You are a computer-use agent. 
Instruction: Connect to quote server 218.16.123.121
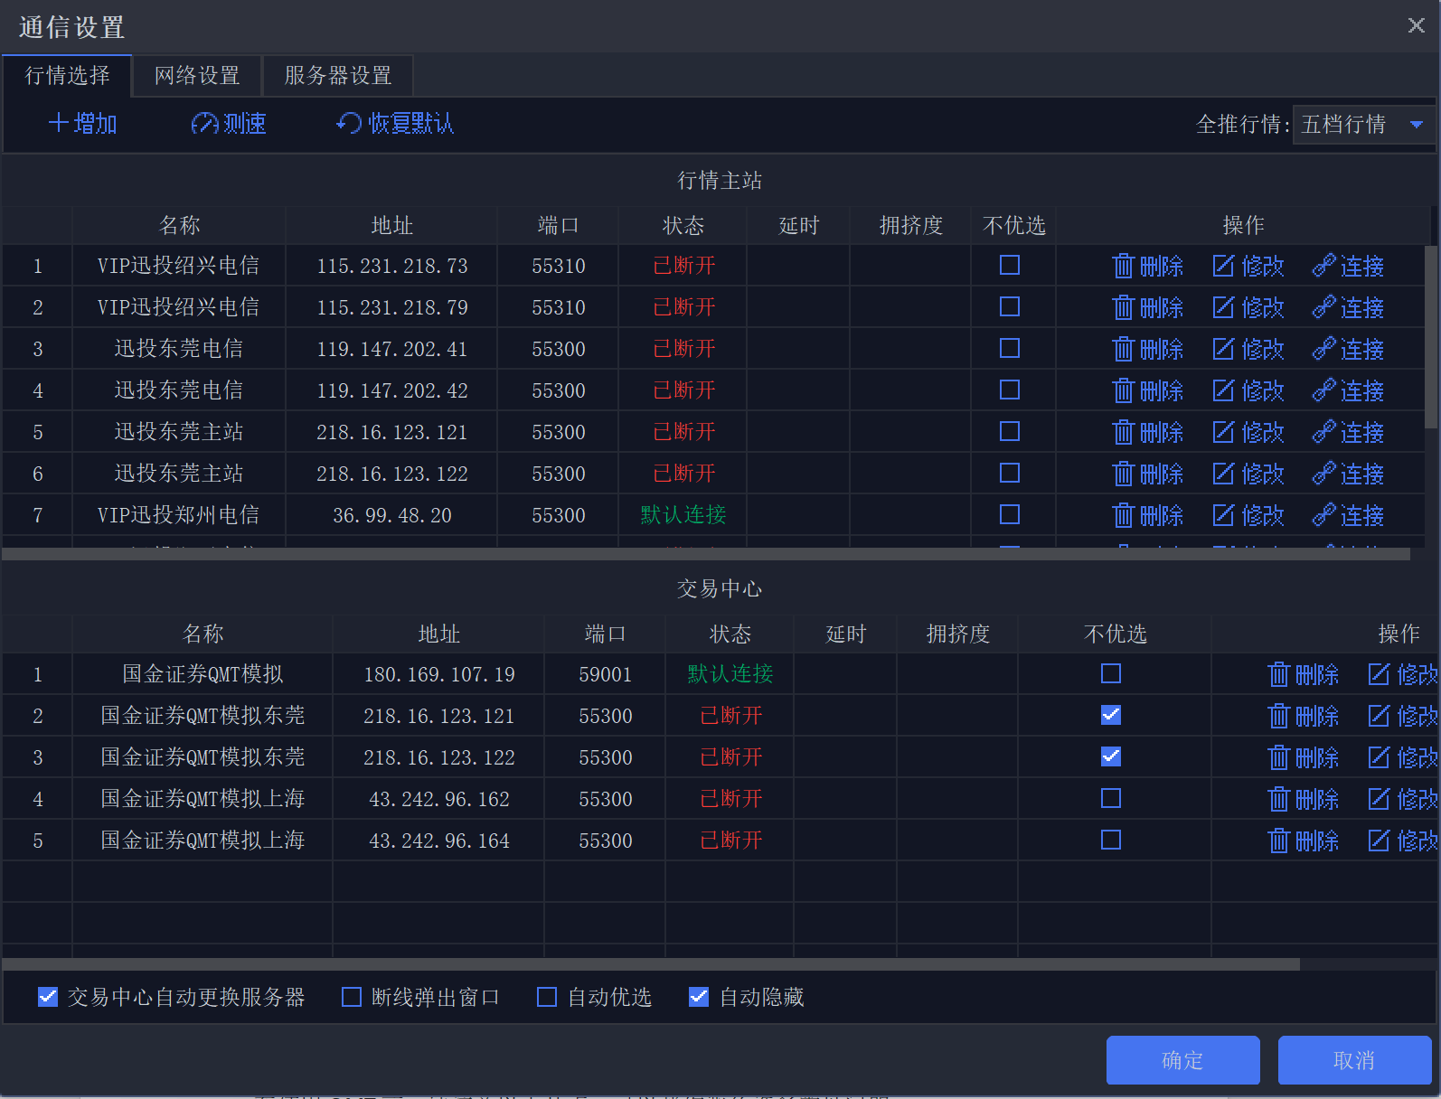[1348, 432]
